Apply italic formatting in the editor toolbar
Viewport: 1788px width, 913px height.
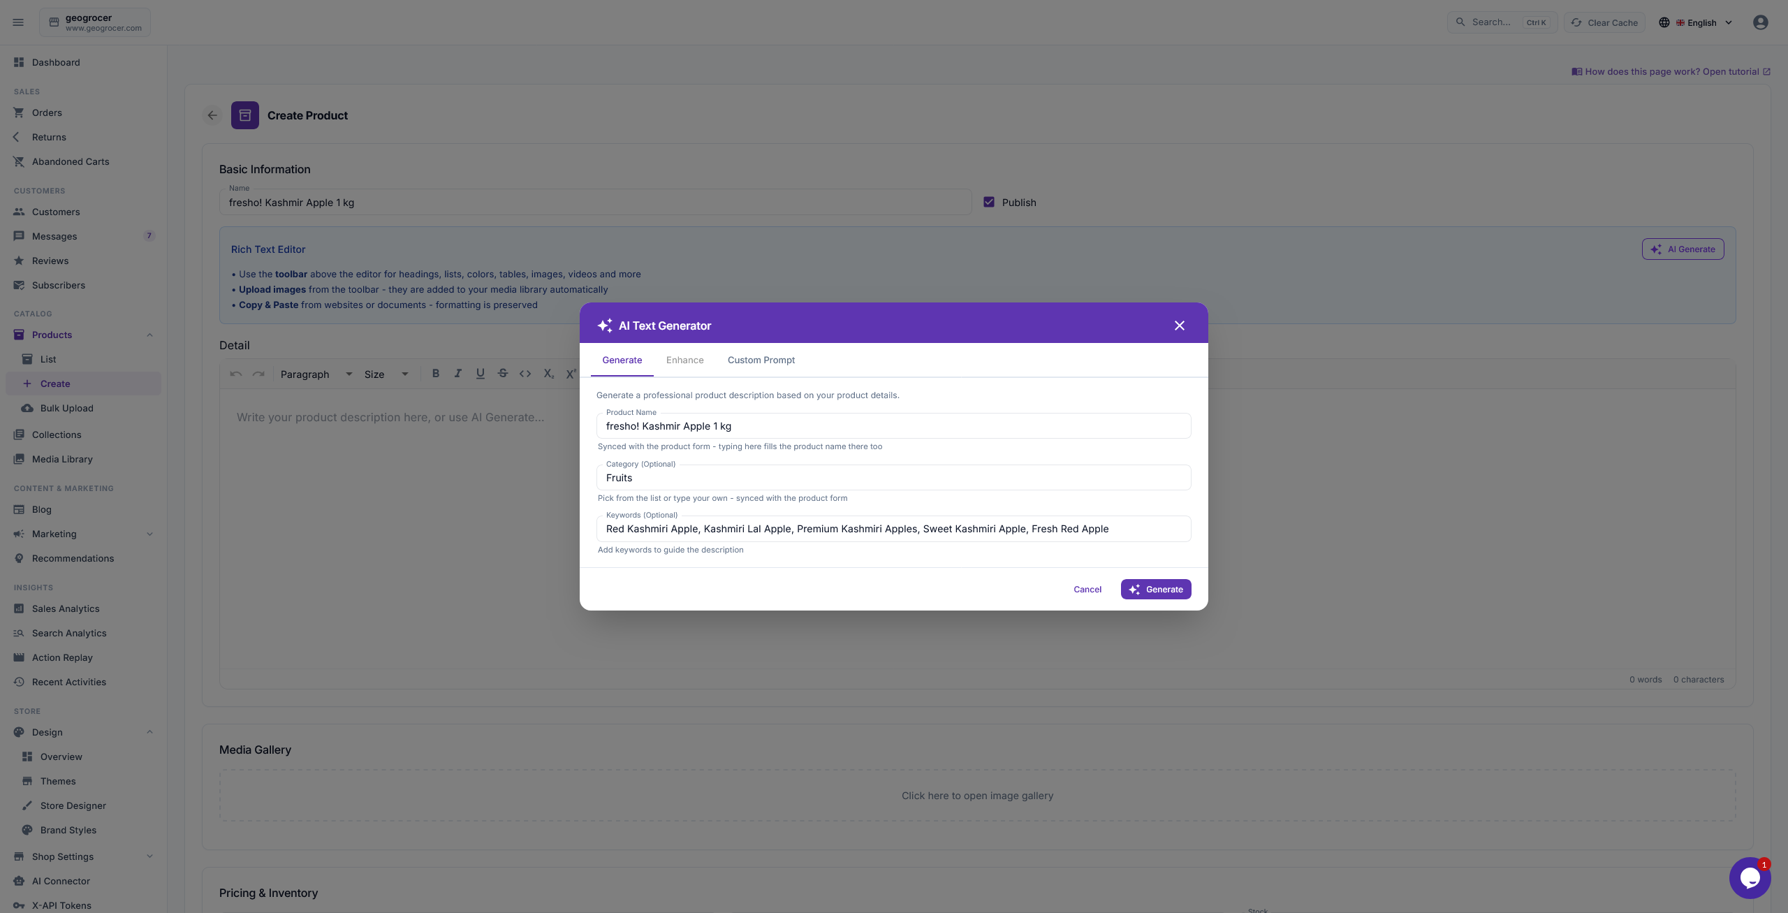pyautogui.click(x=457, y=374)
